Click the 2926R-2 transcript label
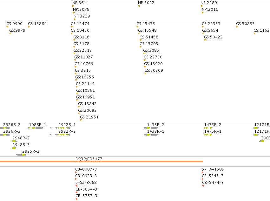The width and height of the screenshot is (270, 201). tap(12, 125)
